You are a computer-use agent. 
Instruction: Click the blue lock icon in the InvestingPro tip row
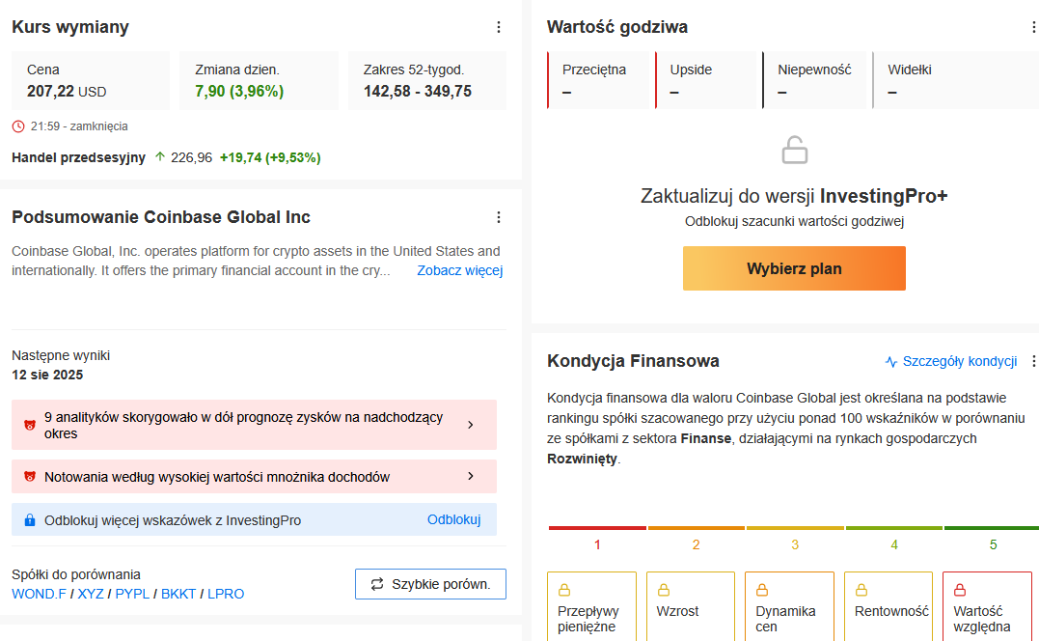pos(29,520)
